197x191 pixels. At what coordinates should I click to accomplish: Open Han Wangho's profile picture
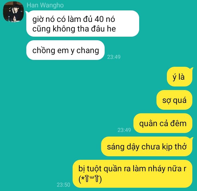click(x=13, y=12)
